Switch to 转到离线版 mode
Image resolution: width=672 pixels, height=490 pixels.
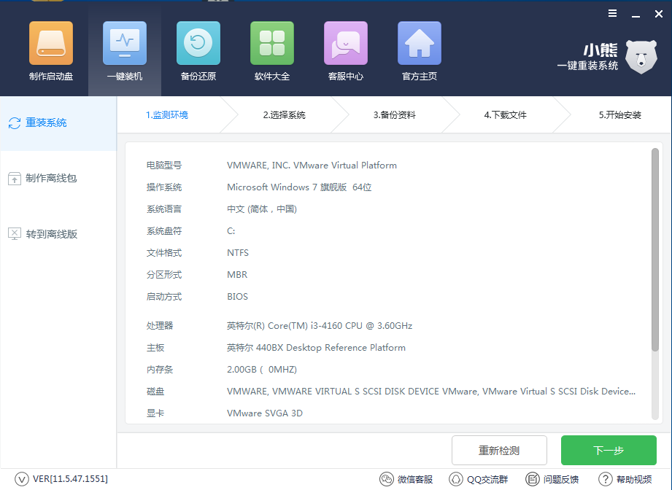point(45,233)
